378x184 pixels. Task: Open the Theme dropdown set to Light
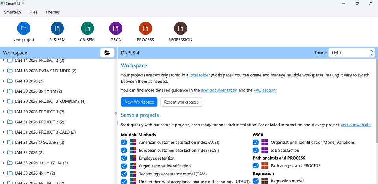(x=352, y=53)
